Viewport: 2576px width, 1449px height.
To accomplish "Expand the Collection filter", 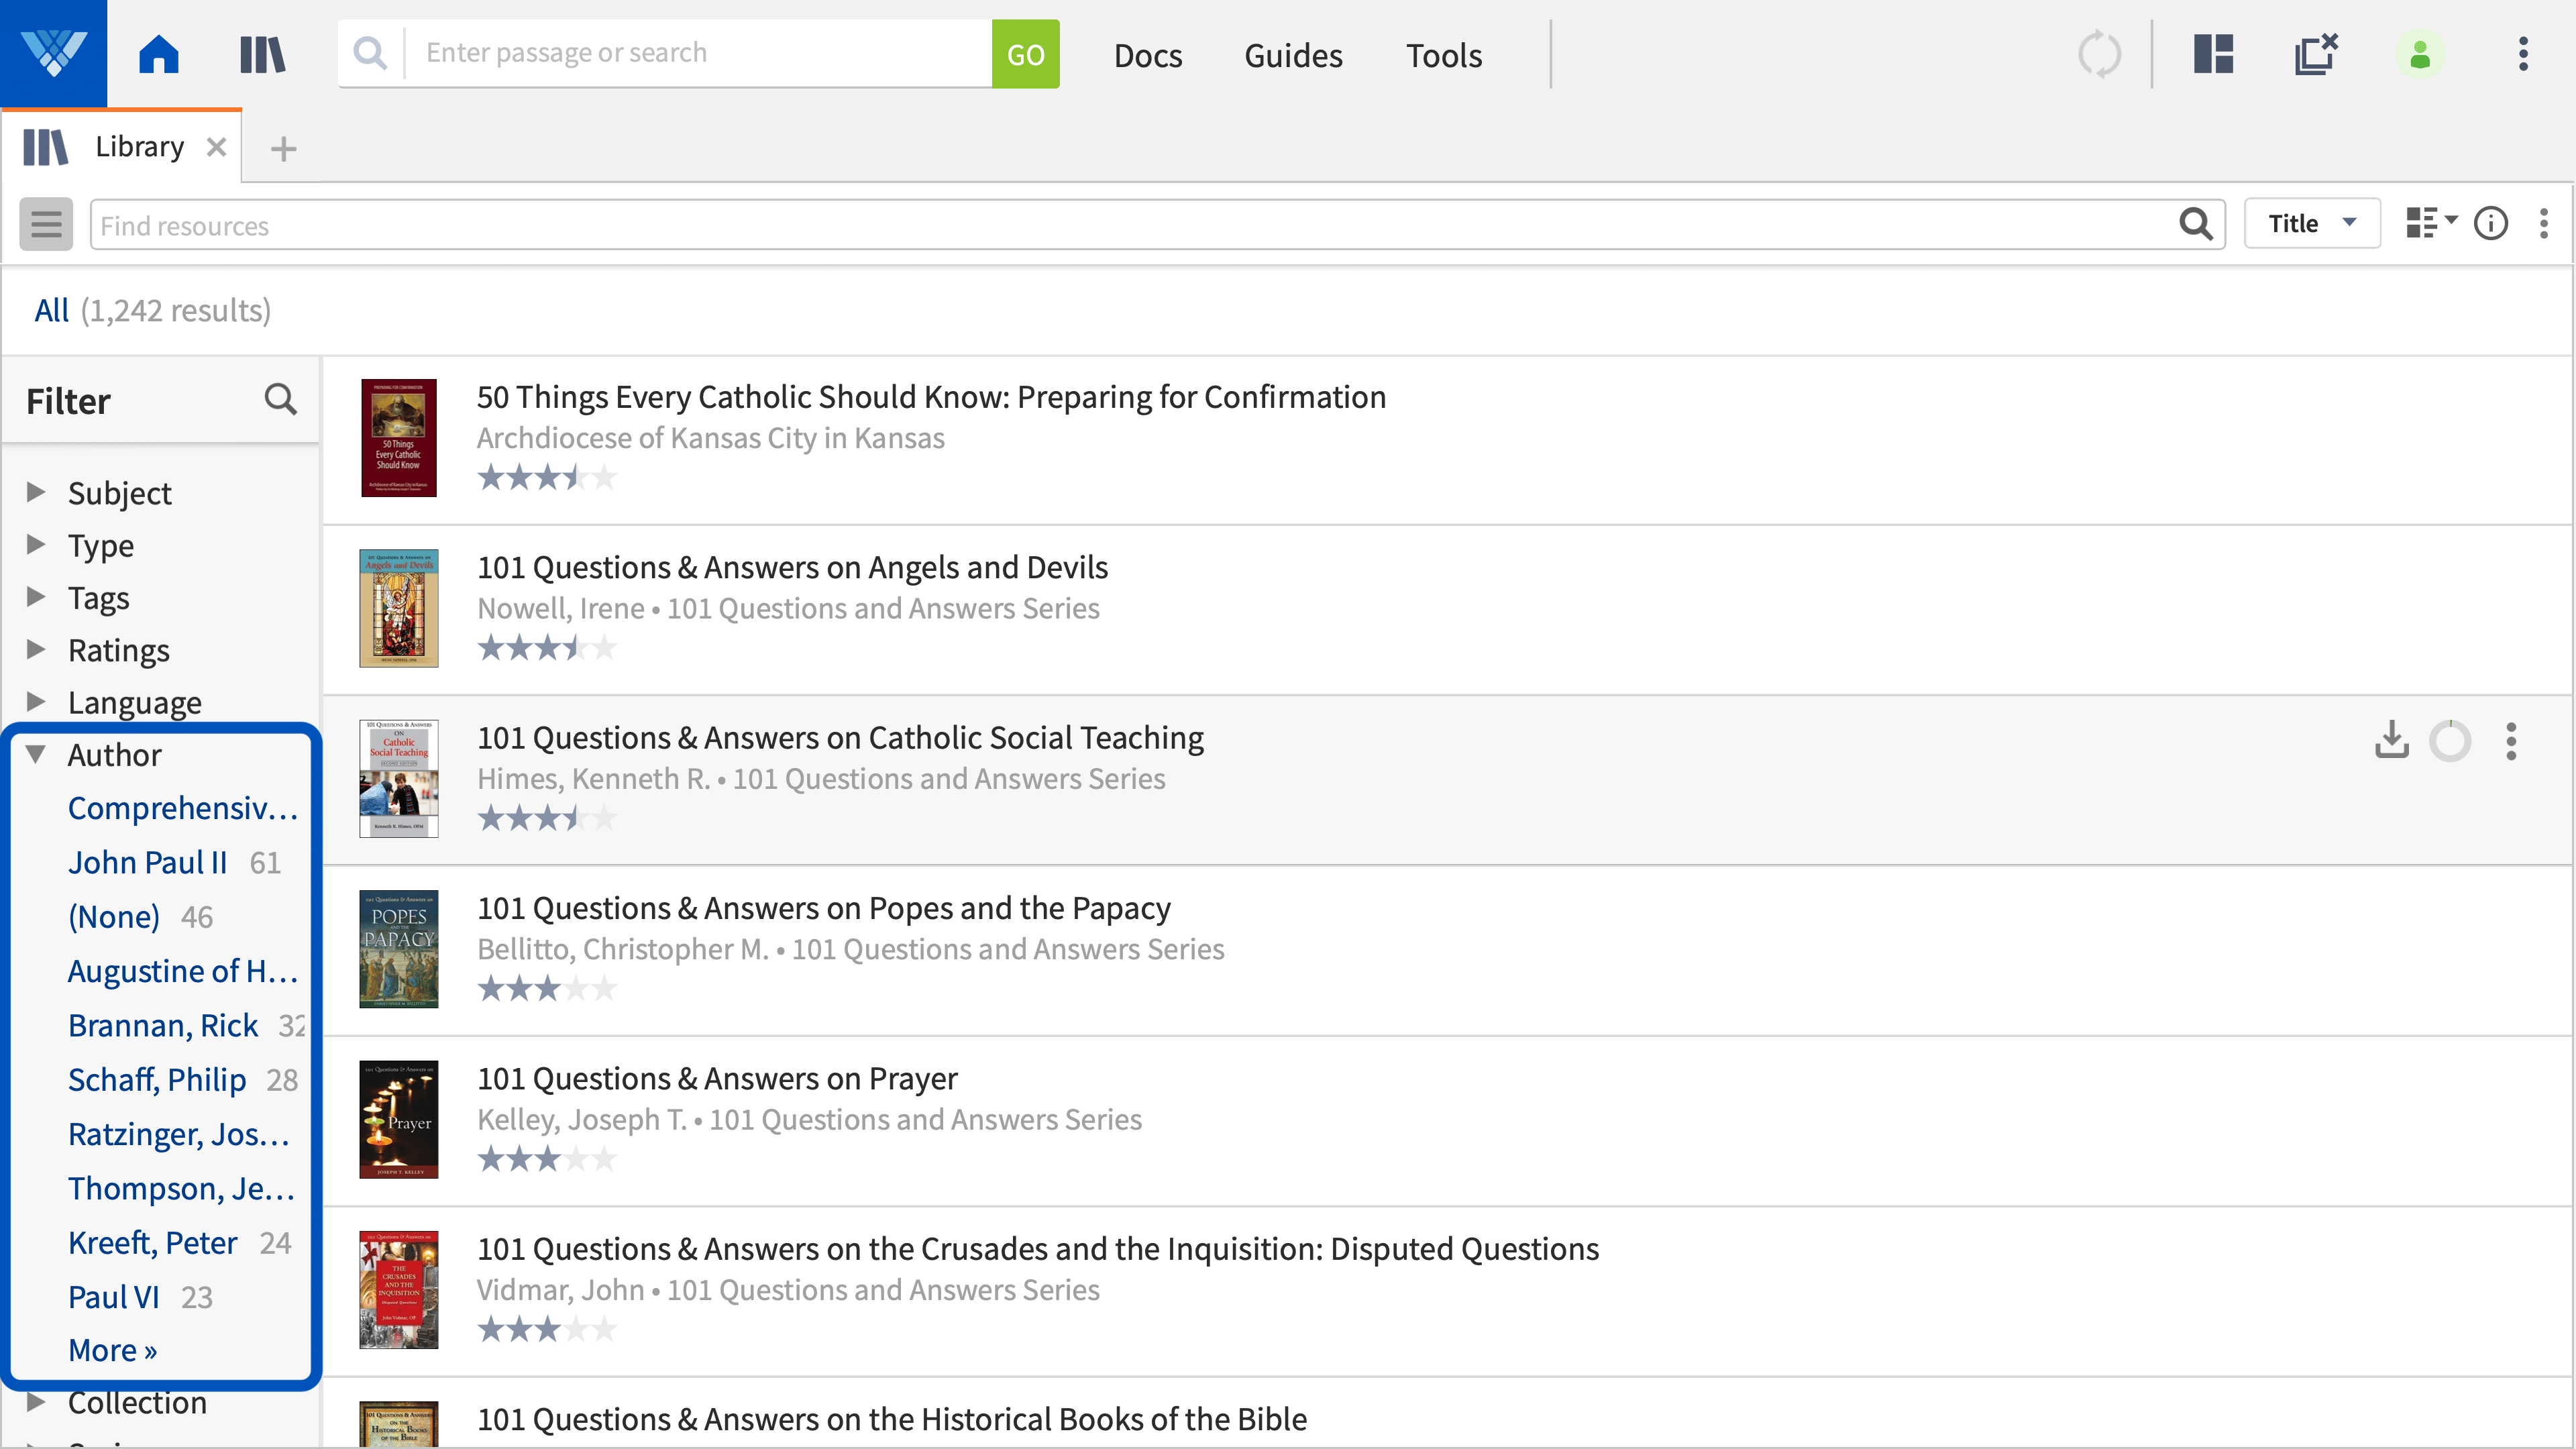I will click(36, 1402).
